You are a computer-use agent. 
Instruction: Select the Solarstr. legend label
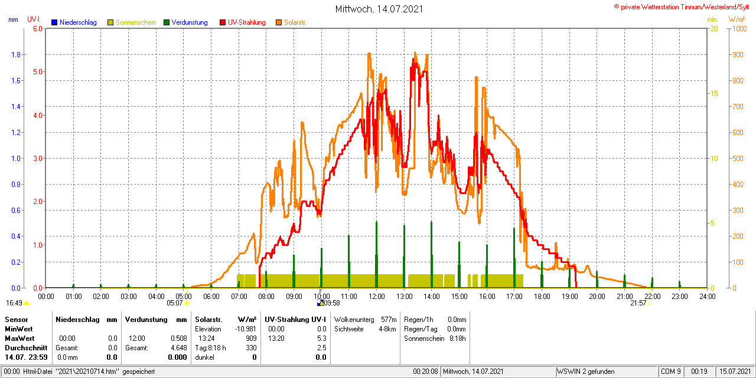click(295, 22)
